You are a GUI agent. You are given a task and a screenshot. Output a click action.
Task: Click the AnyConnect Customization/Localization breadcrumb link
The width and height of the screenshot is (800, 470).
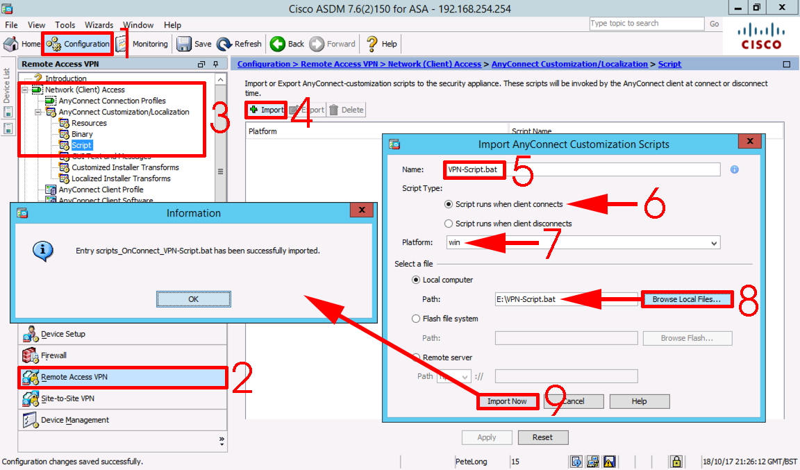click(x=569, y=65)
